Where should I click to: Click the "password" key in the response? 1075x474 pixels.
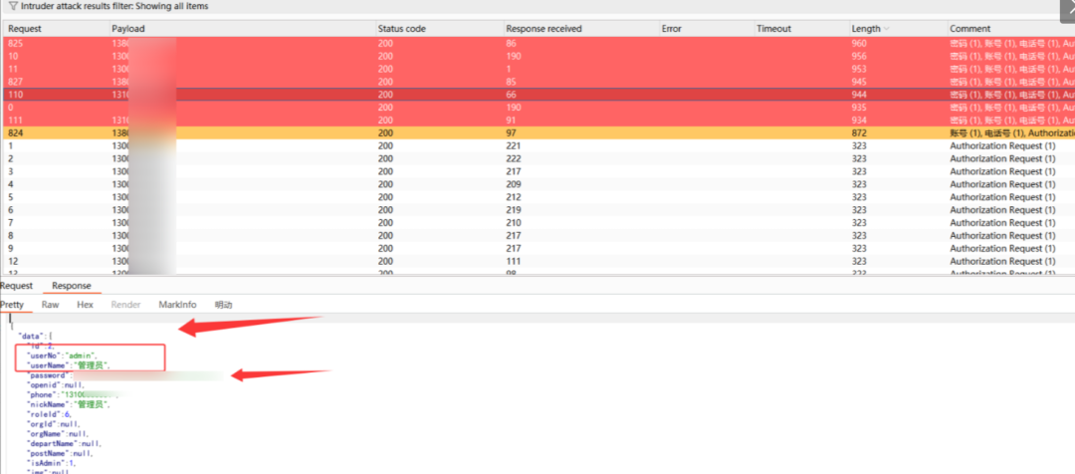pos(47,375)
